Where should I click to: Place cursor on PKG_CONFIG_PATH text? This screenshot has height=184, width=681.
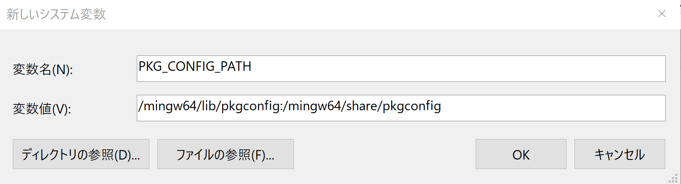tap(195, 66)
